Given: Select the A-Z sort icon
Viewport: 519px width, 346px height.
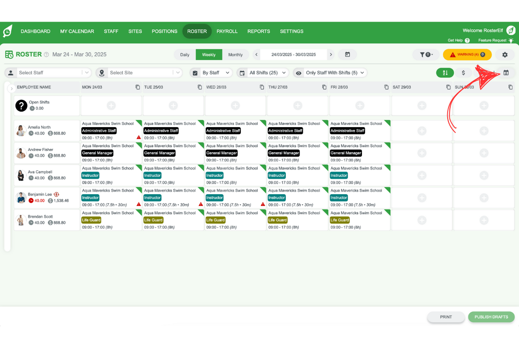Looking at the screenshot, I should point(445,73).
